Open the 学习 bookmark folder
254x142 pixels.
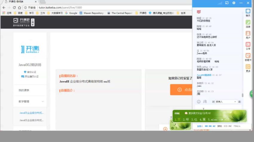tap(29, 13)
